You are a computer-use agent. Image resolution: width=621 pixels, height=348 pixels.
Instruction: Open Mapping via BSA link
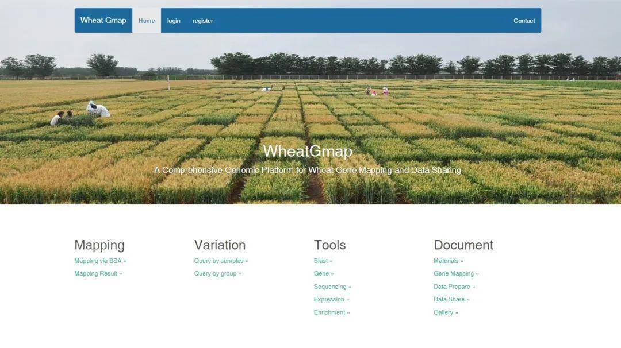100,261
